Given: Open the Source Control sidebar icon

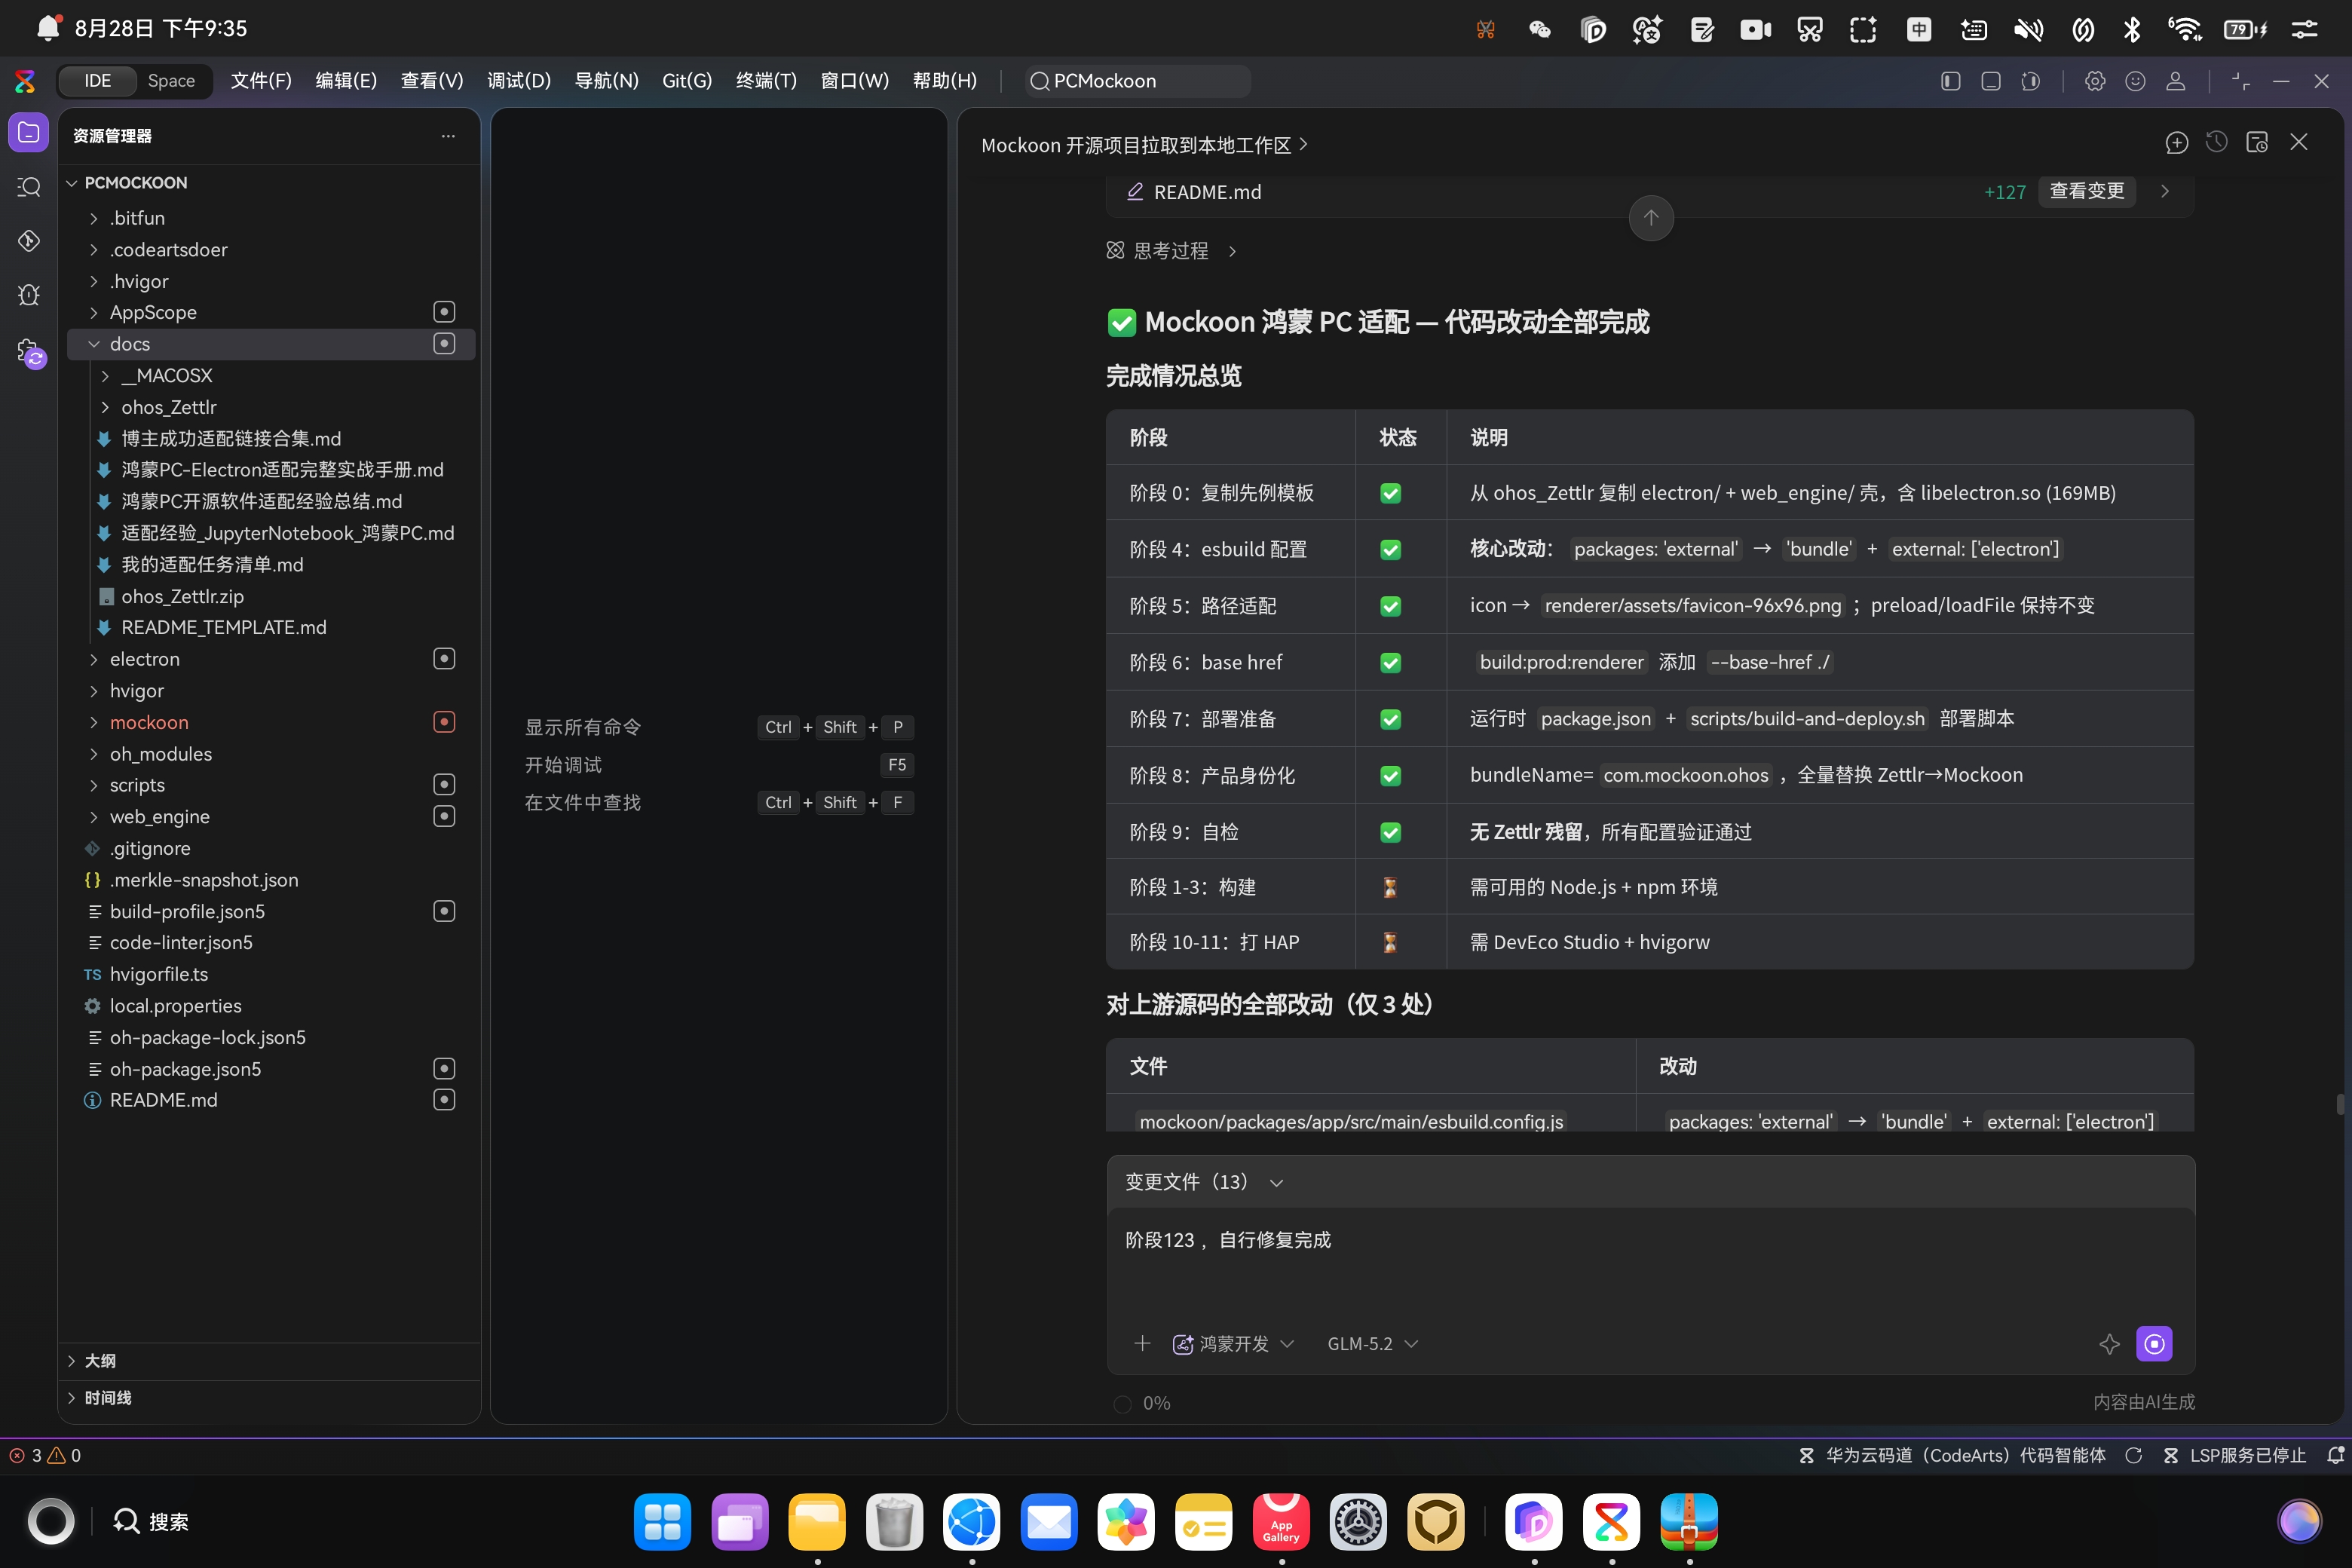Looking at the screenshot, I should pos(29,241).
